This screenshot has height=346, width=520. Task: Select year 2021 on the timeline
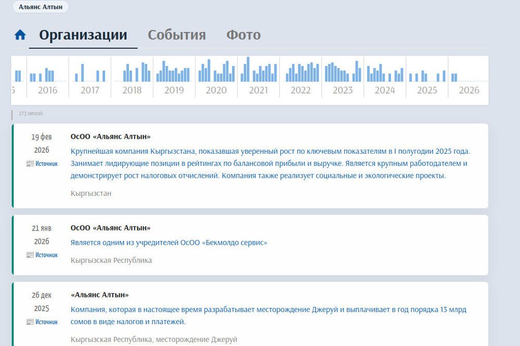(258, 90)
